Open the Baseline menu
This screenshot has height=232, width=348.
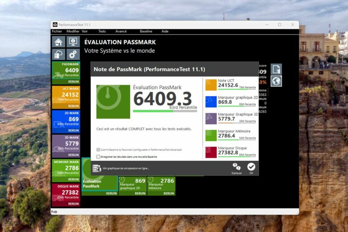point(146,31)
